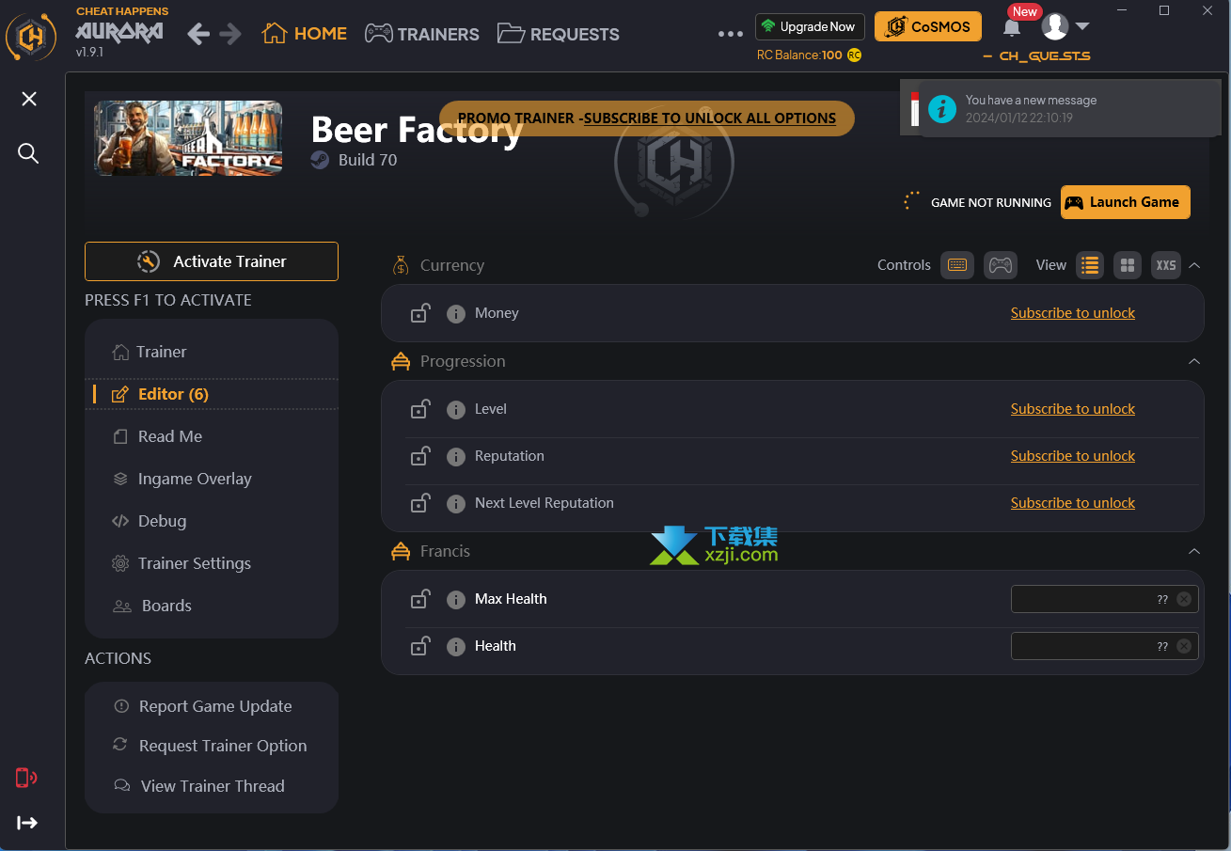Viewport: 1231px width, 851px height.
Task: Open the search magnifier icon
Action: point(29,153)
